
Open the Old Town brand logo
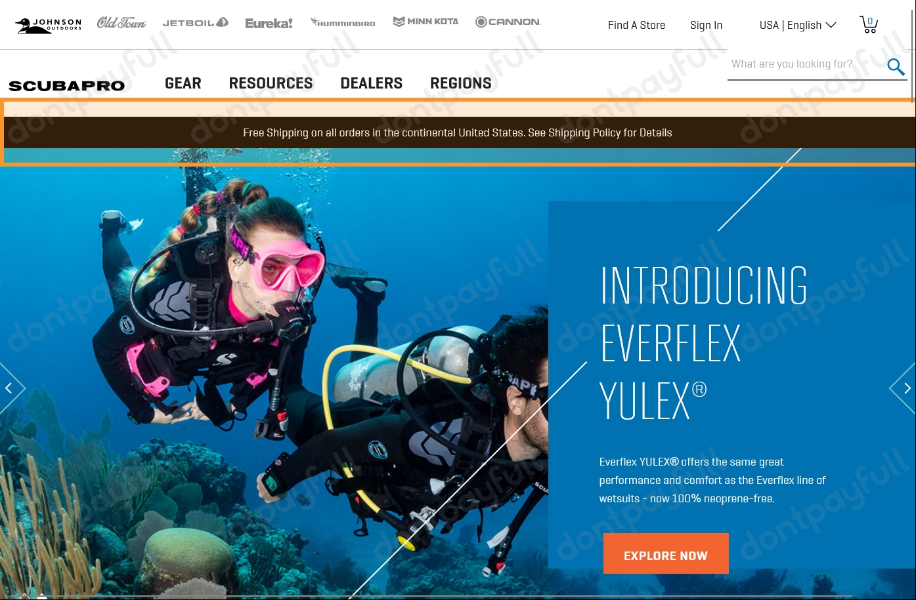121,23
